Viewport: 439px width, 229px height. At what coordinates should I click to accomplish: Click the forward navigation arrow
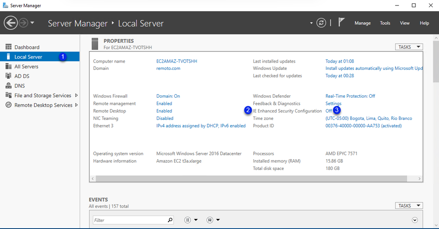pos(24,23)
